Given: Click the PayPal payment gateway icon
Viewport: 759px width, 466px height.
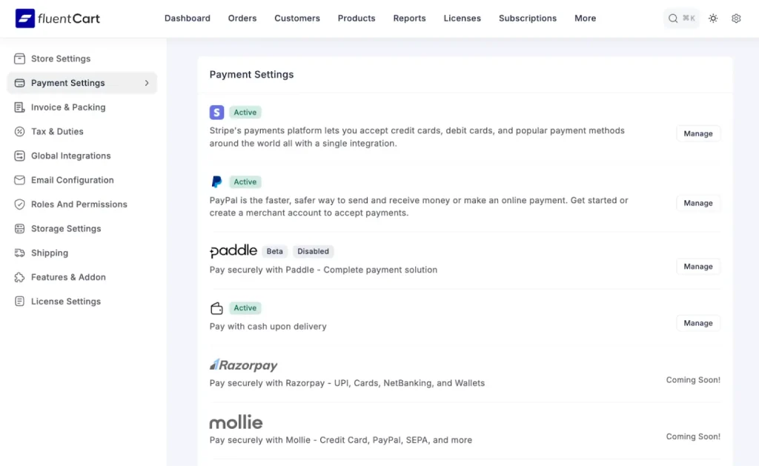Looking at the screenshot, I should point(216,181).
